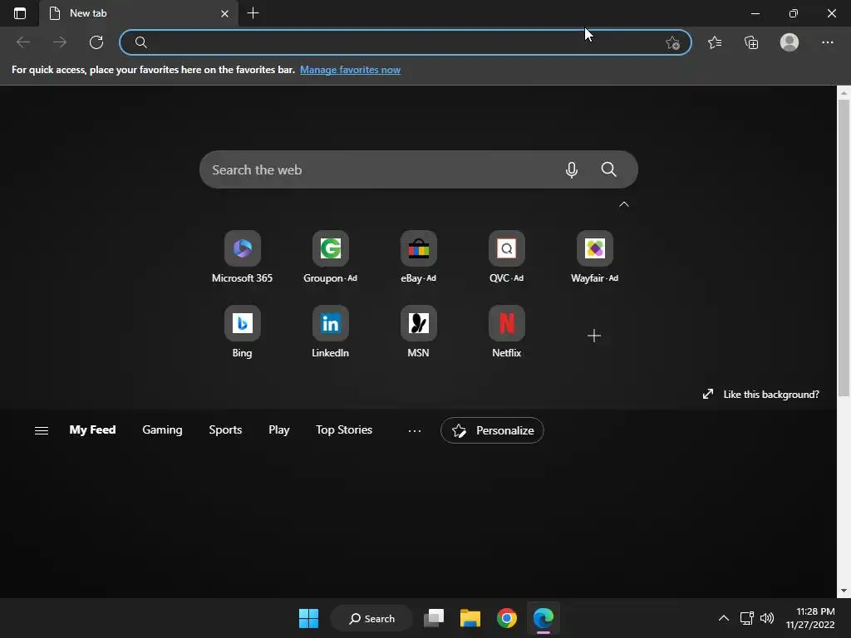The image size is (851, 638).
Task: Open the Microsoft 365 quick link
Action: click(242, 258)
